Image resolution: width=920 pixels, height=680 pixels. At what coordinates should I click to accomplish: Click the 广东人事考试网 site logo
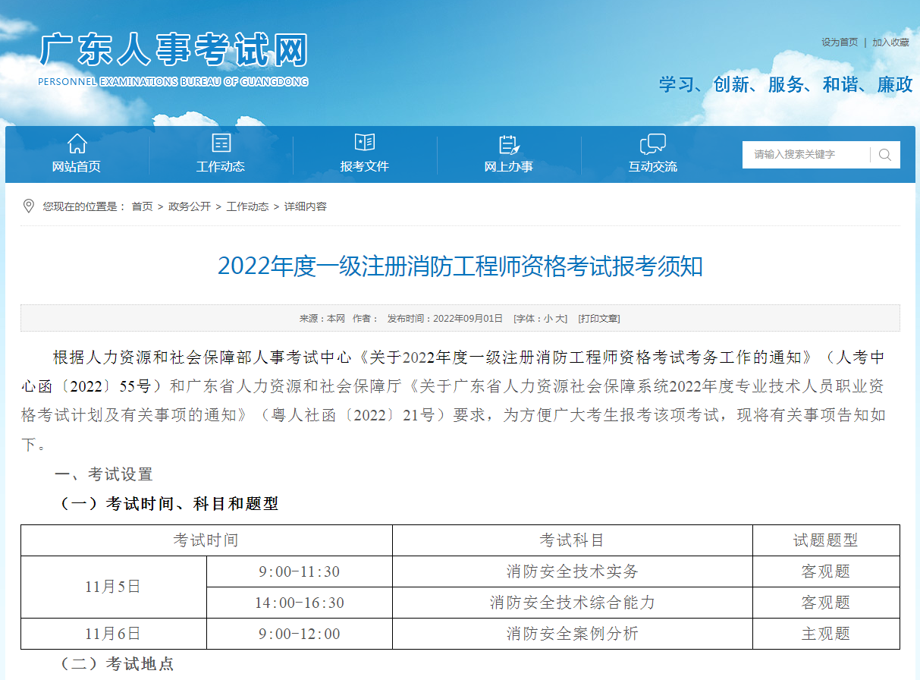pyautogui.click(x=174, y=58)
